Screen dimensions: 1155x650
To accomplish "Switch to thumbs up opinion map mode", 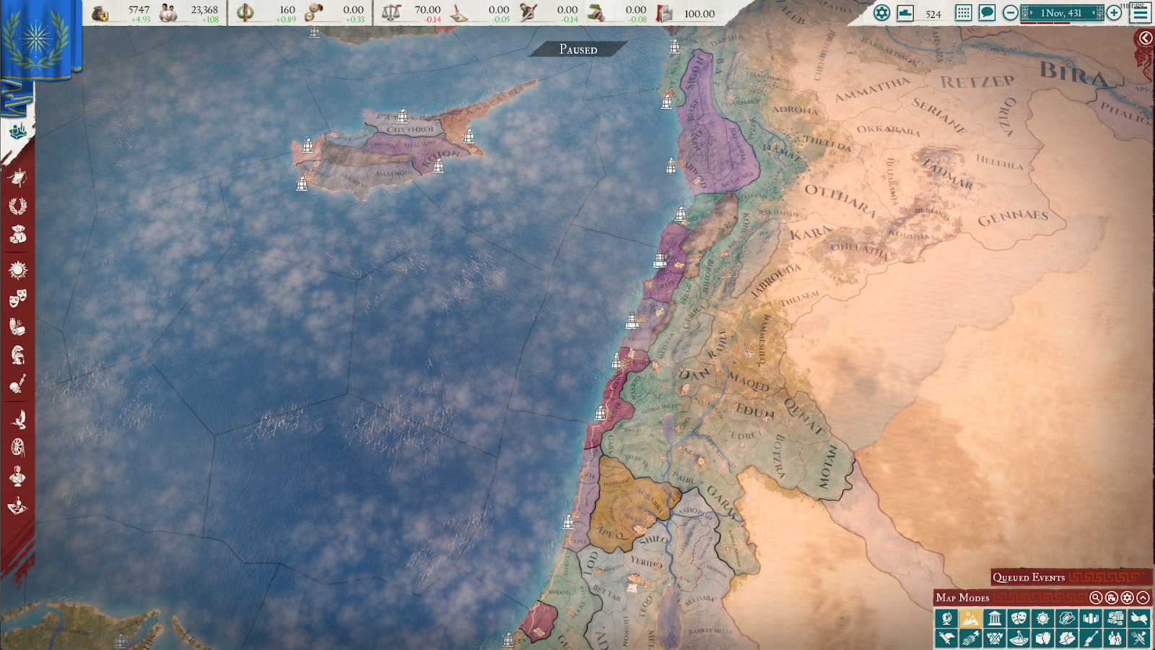I will pyautogui.click(x=1139, y=618).
